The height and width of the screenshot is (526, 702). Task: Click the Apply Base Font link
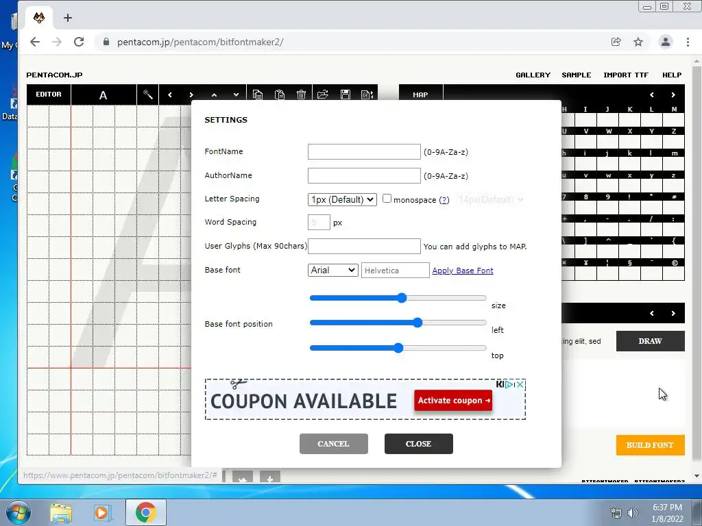[x=463, y=271]
